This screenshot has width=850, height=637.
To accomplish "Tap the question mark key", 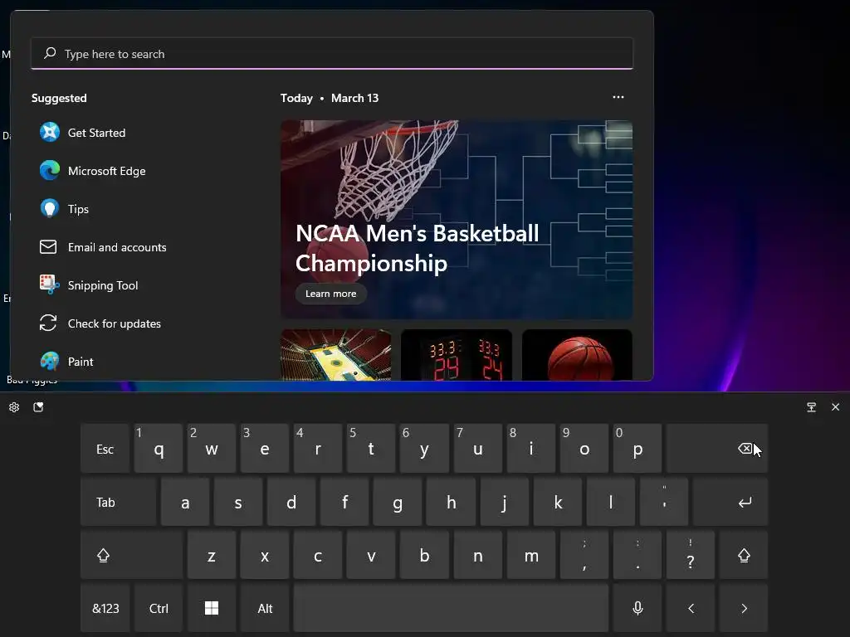I will coord(691,555).
